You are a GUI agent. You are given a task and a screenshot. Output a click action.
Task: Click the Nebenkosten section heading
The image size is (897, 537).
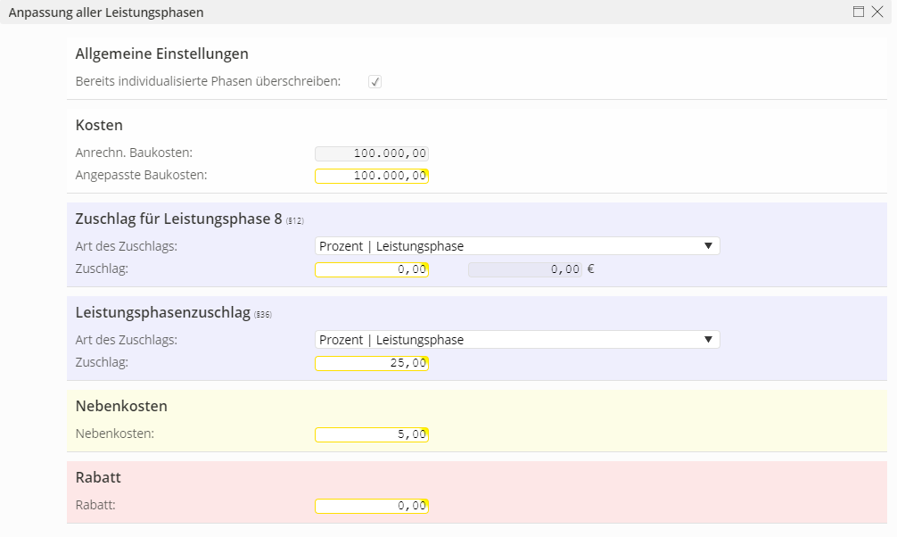point(121,406)
